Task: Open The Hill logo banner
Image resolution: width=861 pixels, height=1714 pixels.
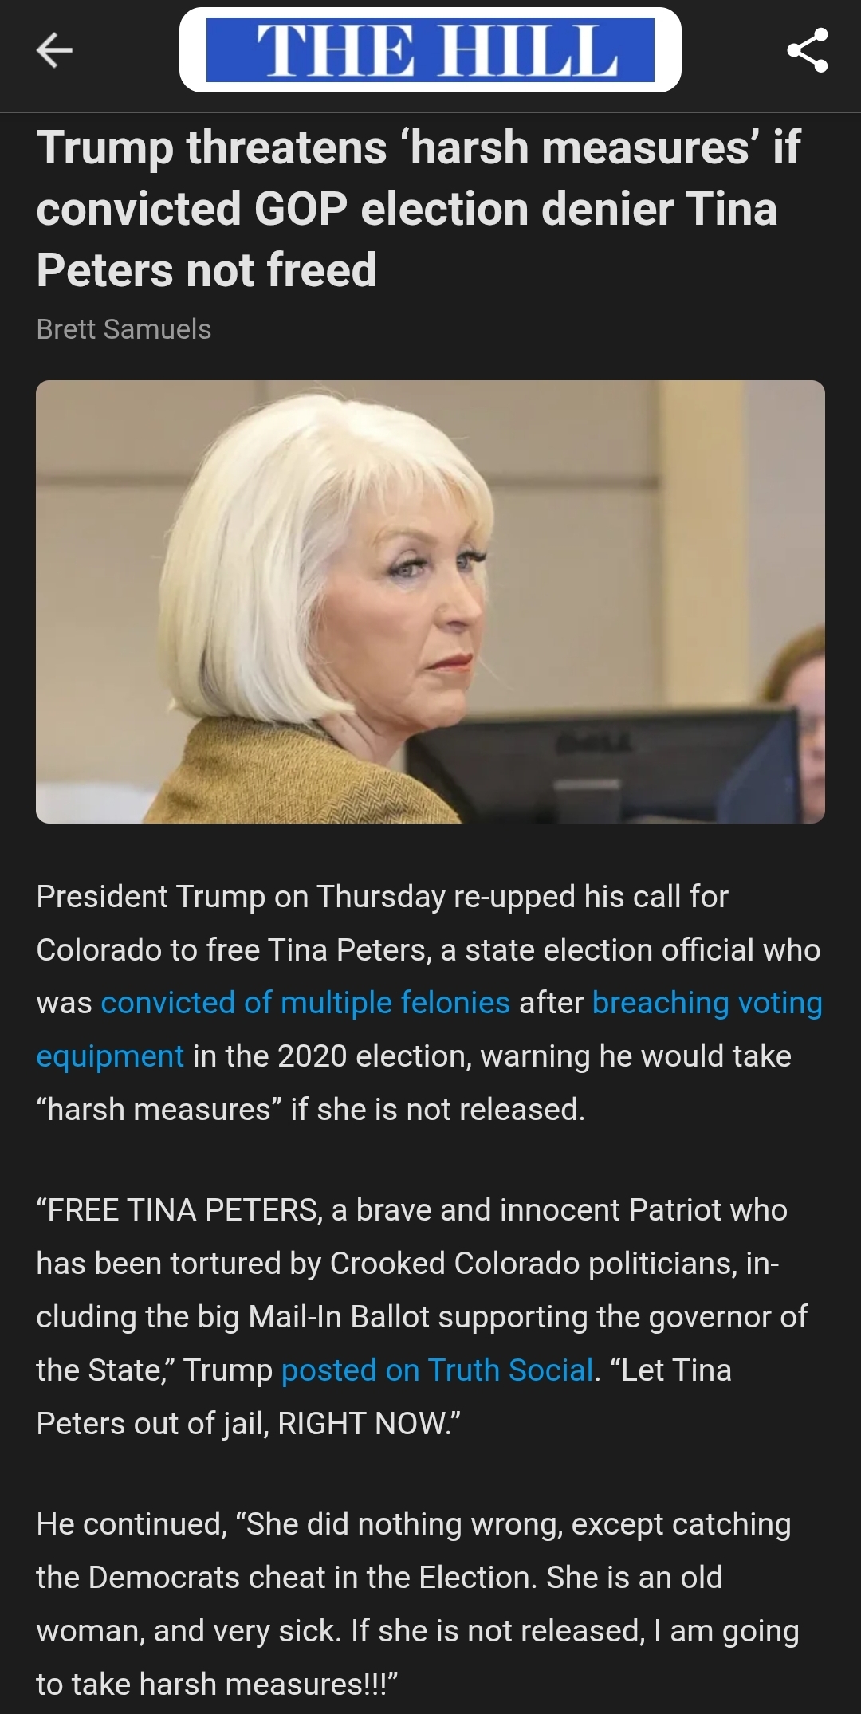Action: (431, 50)
